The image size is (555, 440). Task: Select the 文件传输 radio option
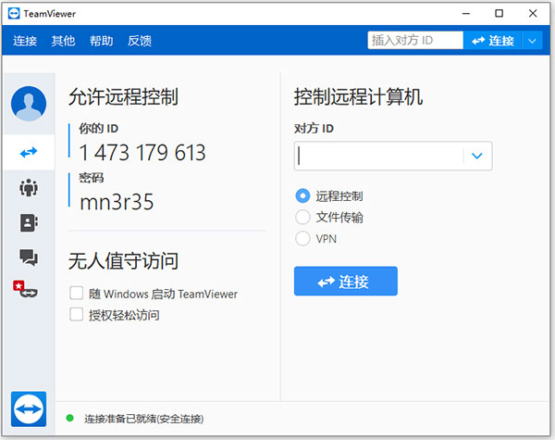302,217
